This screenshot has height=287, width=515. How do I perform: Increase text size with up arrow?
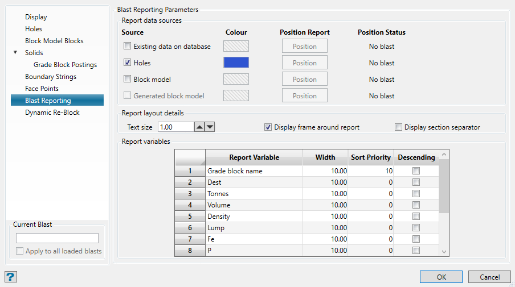(x=199, y=127)
